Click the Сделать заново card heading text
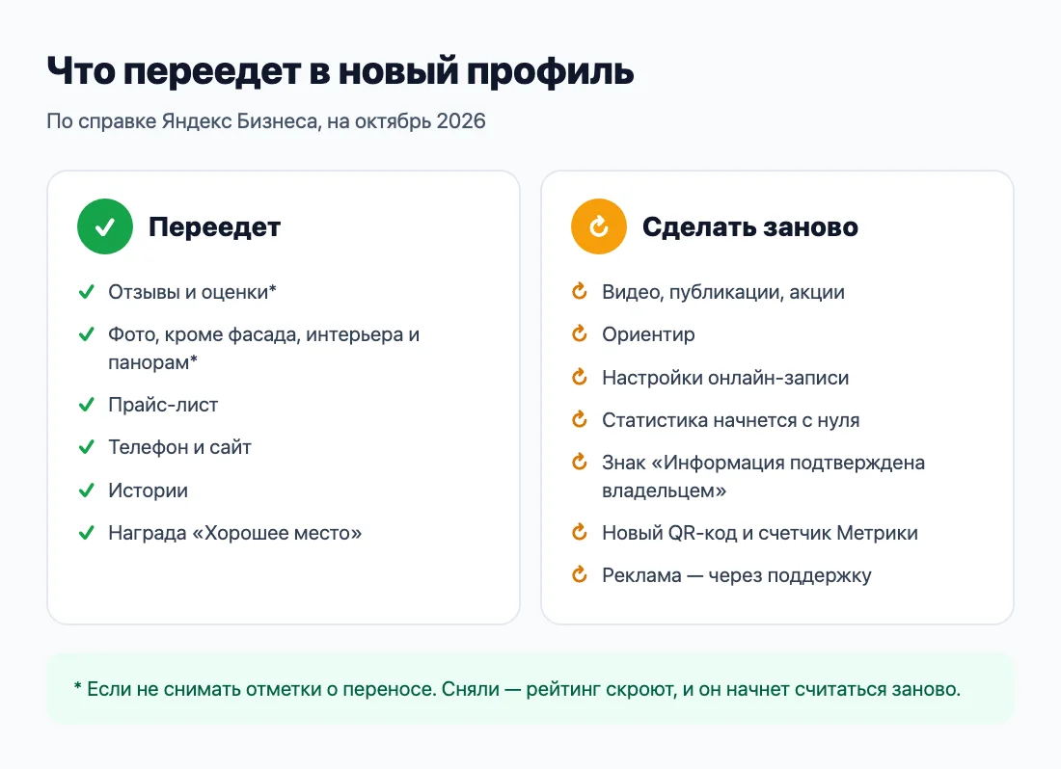Viewport: 1061px width, 769px height. click(x=749, y=227)
